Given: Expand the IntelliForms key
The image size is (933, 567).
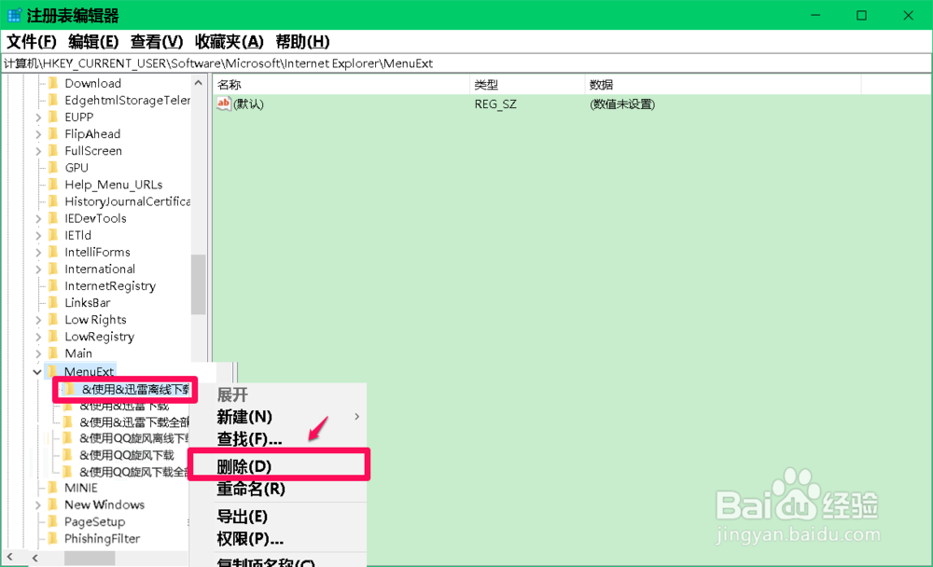Looking at the screenshot, I should click(x=38, y=253).
